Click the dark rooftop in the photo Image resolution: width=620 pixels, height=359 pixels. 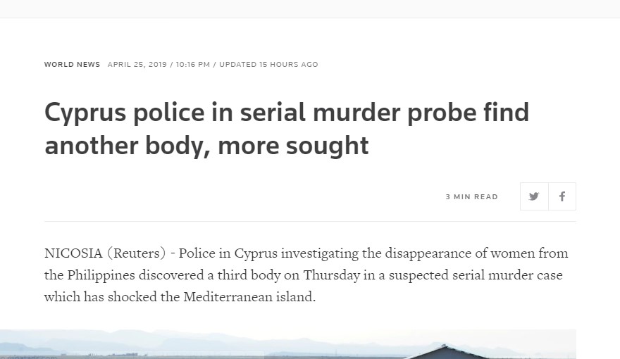coord(444,352)
